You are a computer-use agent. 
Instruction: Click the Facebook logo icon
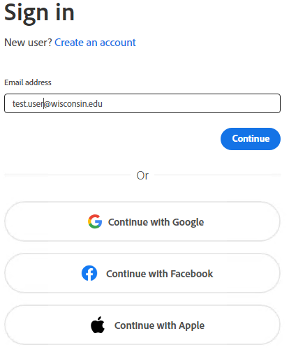point(89,273)
